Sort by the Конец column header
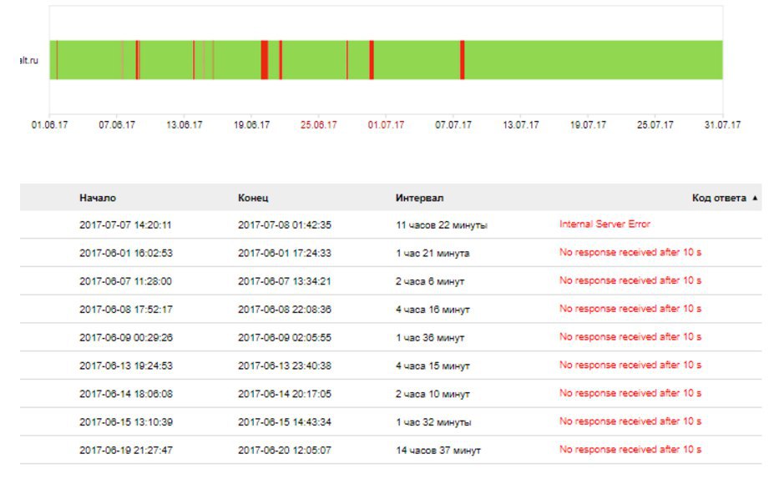The height and width of the screenshot is (479, 784). [x=253, y=198]
